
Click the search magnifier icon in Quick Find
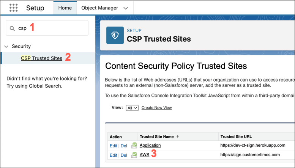(x=12, y=28)
